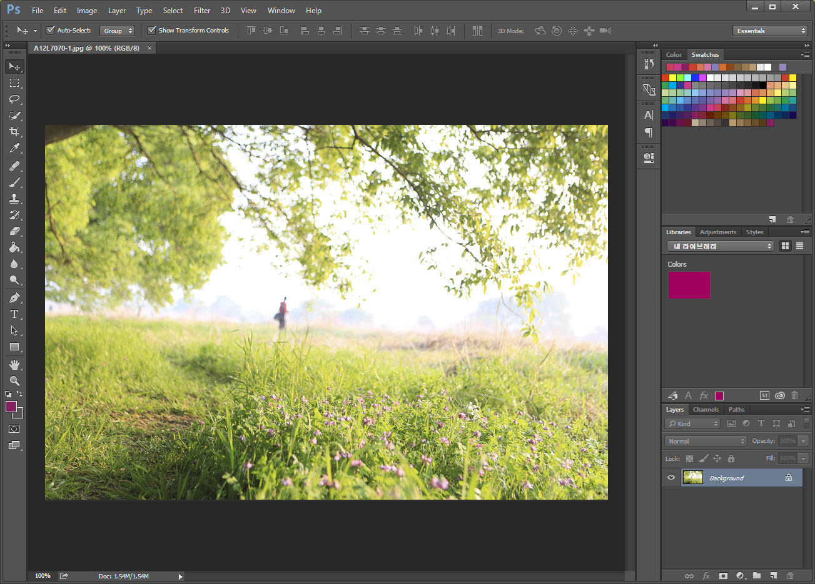Click the magenta color in Libraries
The image size is (815, 584).
689,285
